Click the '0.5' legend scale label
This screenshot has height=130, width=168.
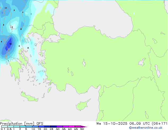coord(9,129)
